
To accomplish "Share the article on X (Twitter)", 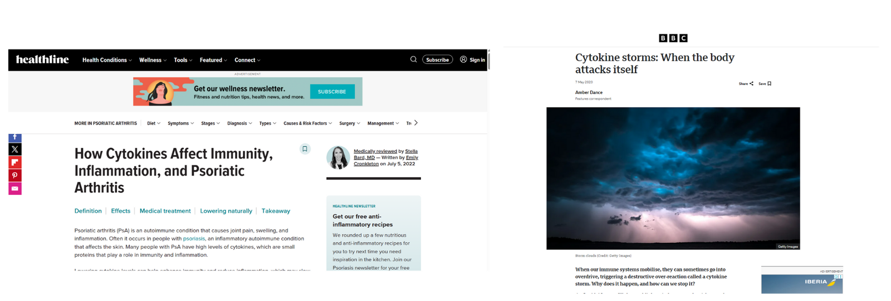I will [x=15, y=149].
